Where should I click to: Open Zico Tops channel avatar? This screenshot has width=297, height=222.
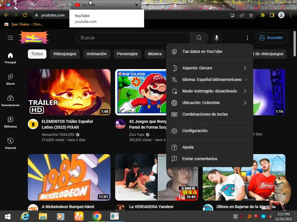120,124
